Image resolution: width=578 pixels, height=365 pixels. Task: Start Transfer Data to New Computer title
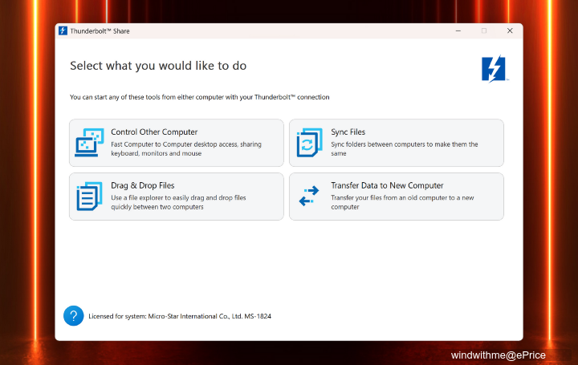(387, 185)
